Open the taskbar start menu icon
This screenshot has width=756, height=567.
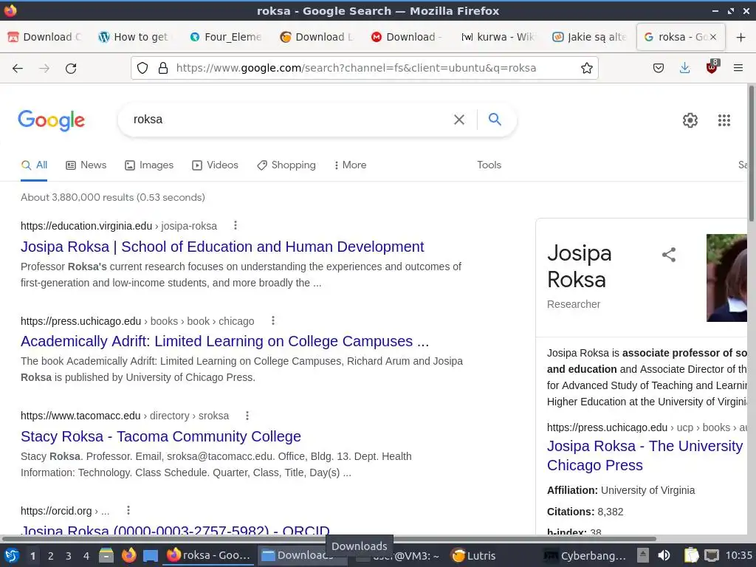coord(12,555)
